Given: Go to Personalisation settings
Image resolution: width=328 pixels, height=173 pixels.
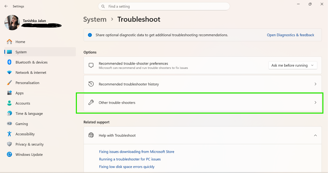Looking at the screenshot, I should (40, 83).
